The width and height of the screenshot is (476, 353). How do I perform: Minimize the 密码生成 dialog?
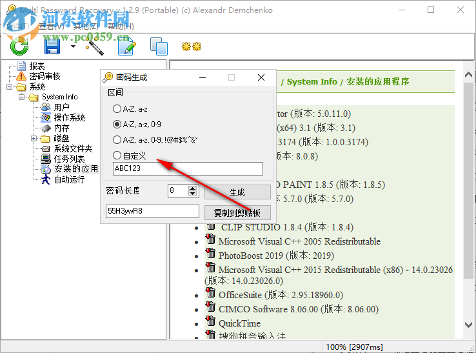[203, 78]
